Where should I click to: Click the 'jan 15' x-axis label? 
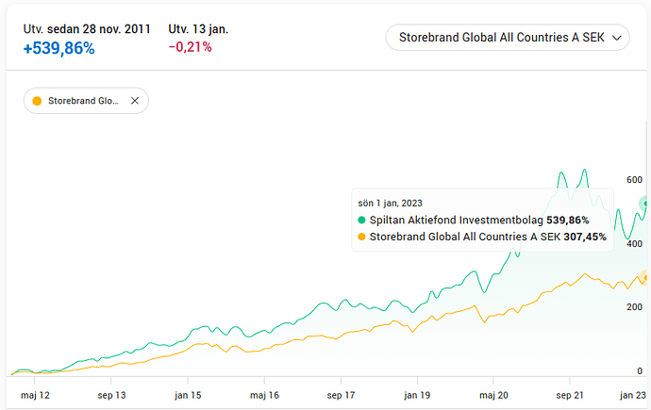(188, 395)
